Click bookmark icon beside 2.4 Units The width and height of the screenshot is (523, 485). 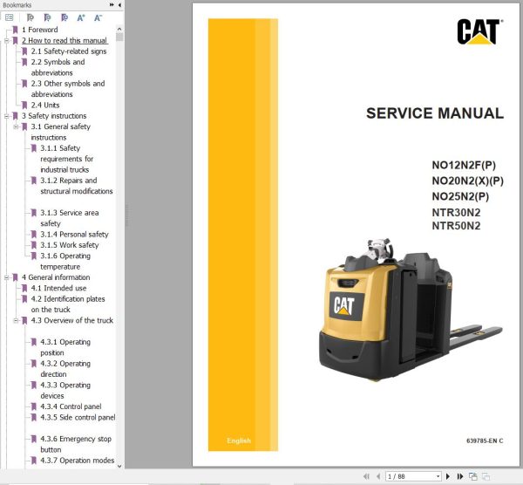24,106
